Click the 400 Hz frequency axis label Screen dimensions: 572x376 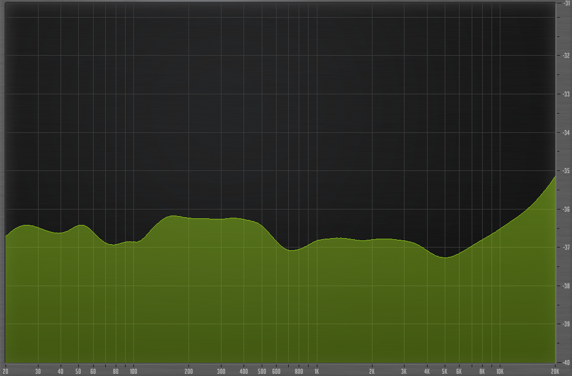click(x=244, y=371)
